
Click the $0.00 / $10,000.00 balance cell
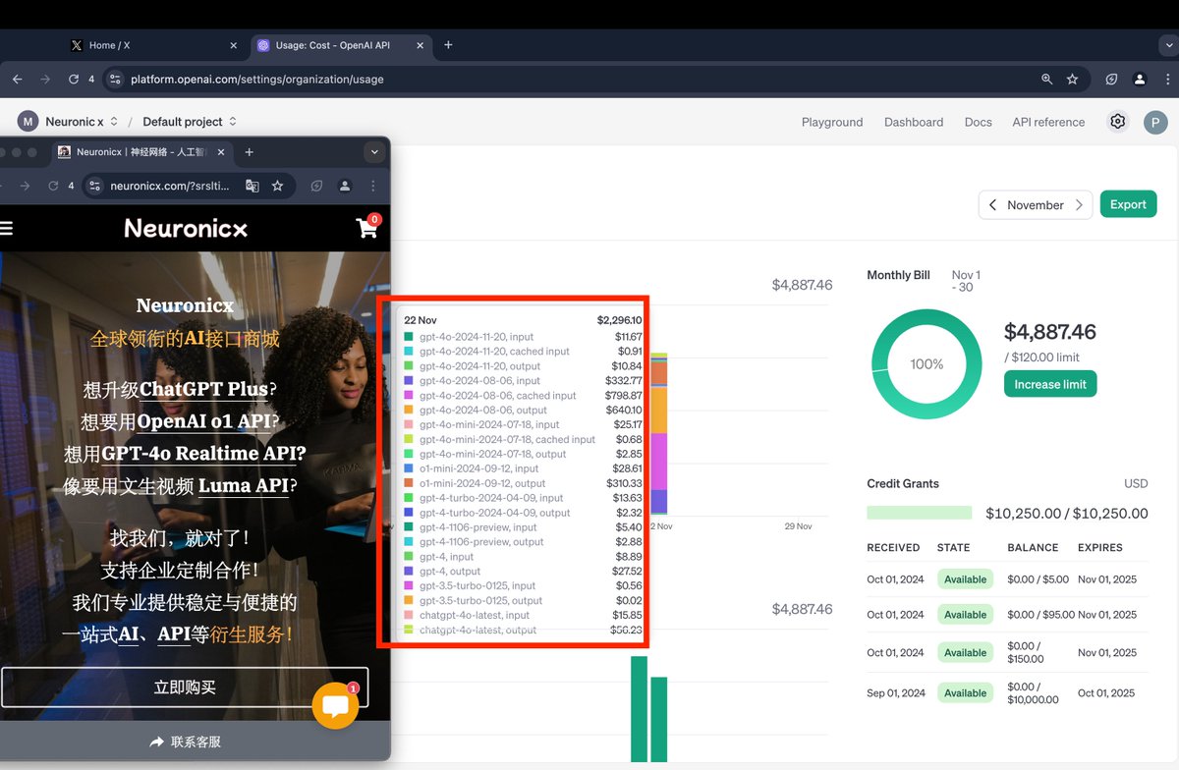pos(1034,692)
